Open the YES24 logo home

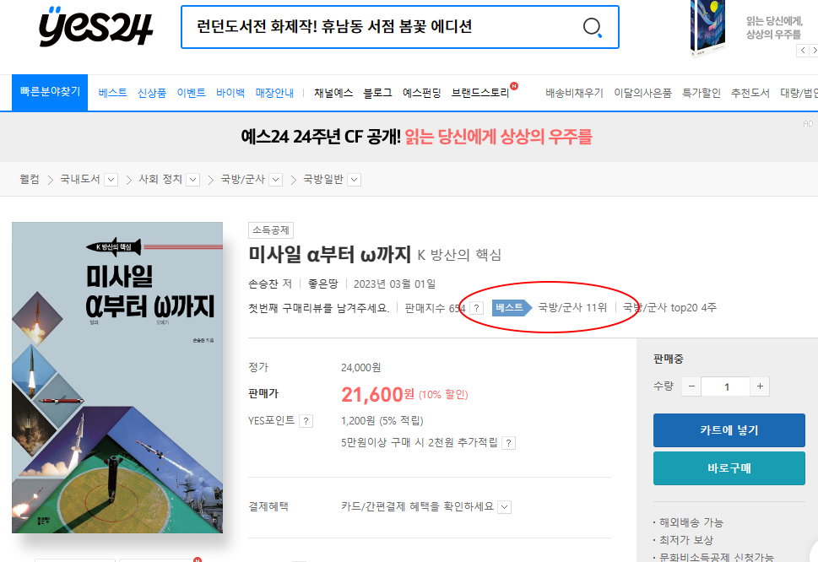pyautogui.click(x=96, y=27)
